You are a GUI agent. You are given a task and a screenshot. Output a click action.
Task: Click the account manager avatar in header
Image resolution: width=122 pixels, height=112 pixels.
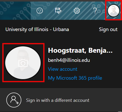point(114,11)
